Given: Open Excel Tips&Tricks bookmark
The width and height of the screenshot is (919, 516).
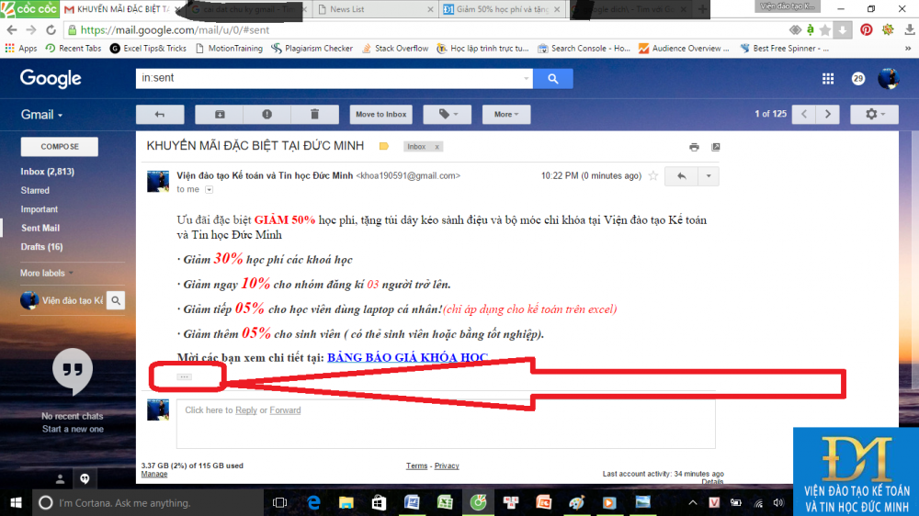Looking at the screenshot, I should coord(148,49).
